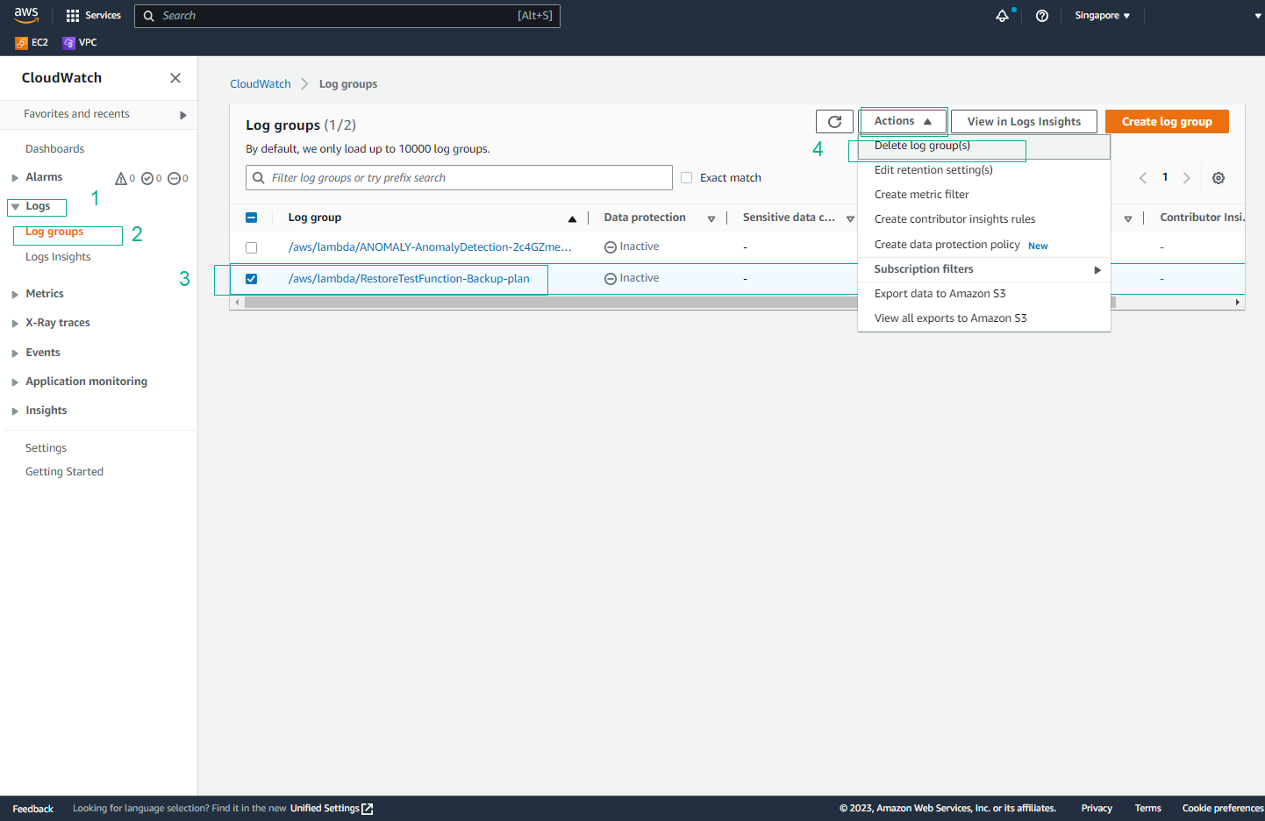Open Logs Insights in sidebar
Screen dimensions: 1265x821
tap(58, 257)
